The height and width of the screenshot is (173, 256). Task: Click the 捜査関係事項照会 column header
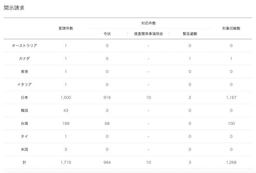point(148,33)
